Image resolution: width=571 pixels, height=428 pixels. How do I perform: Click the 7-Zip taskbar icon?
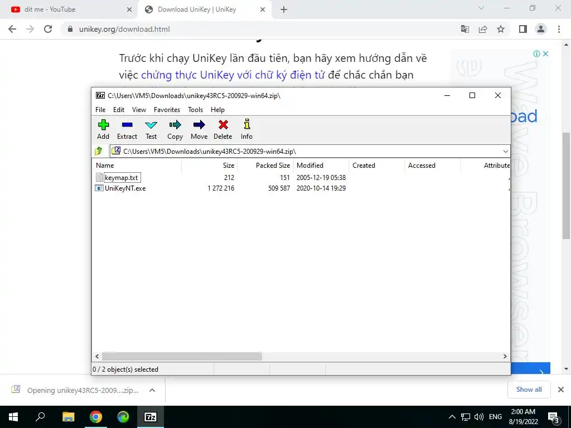tap(151, 417)
